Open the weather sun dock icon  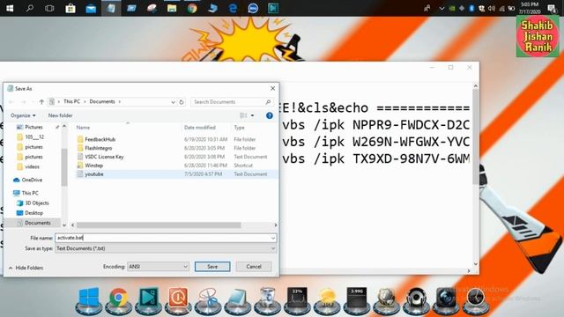click(327, 300)
